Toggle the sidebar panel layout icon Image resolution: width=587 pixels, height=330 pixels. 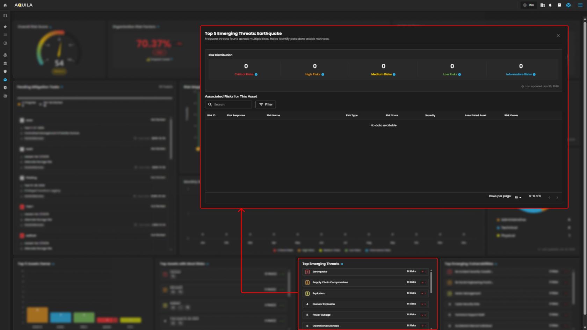pyautogui.click(x=5, y=16)
